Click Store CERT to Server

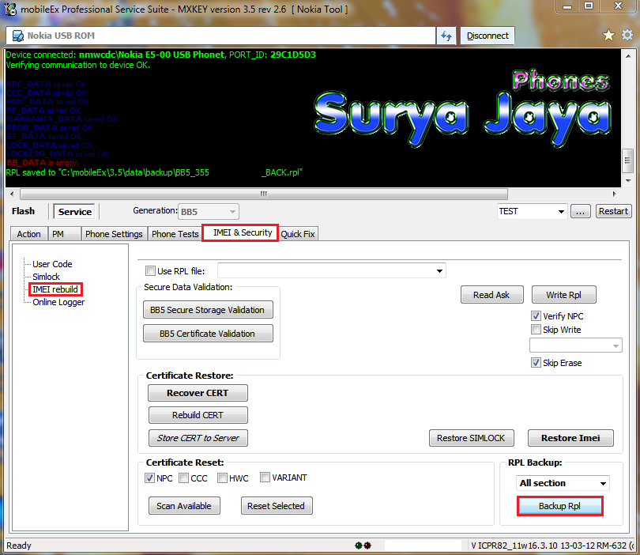(198, 438)
